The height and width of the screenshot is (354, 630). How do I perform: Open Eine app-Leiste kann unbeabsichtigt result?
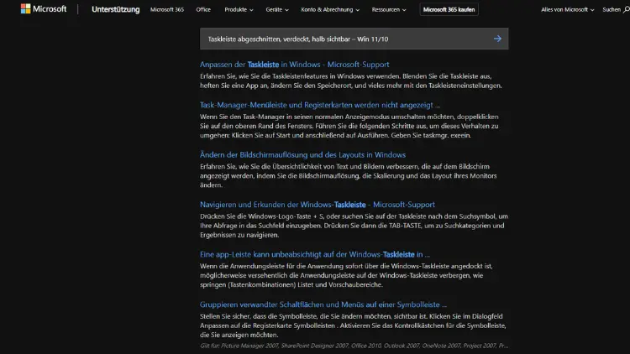click(315, 254)
